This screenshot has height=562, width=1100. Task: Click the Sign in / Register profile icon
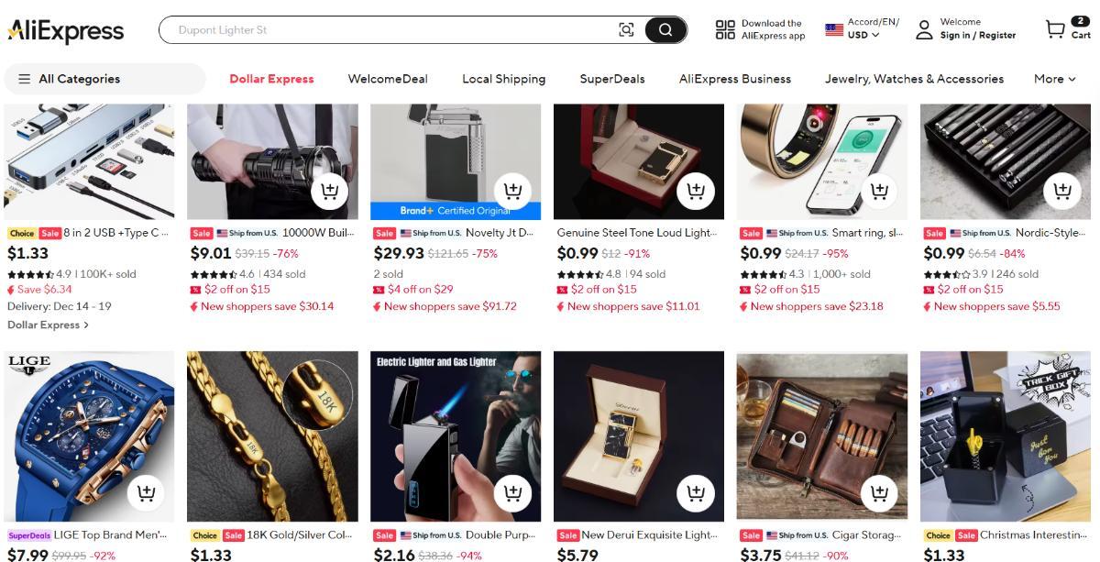(x=925, y=30)
